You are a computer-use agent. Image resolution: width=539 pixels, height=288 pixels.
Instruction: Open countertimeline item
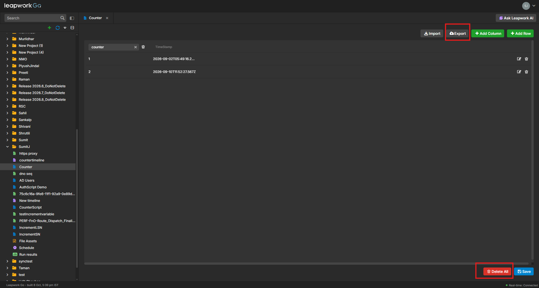click(x=32, y=160)
